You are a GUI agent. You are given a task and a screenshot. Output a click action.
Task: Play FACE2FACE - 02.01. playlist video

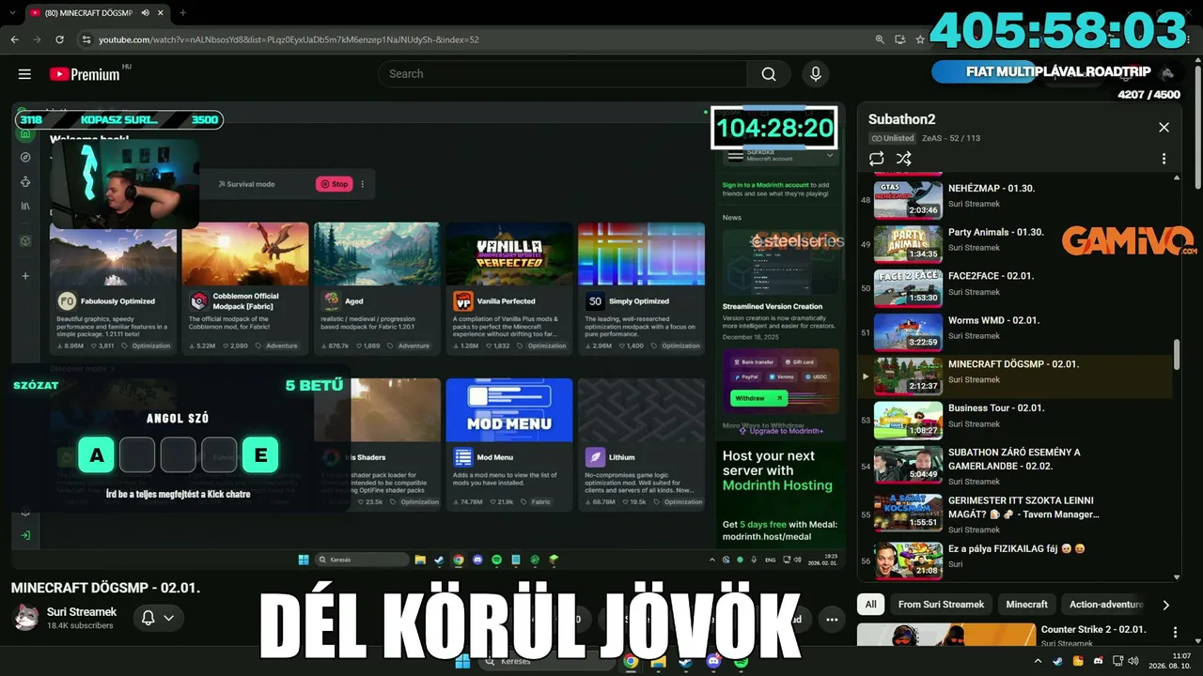1017,286
